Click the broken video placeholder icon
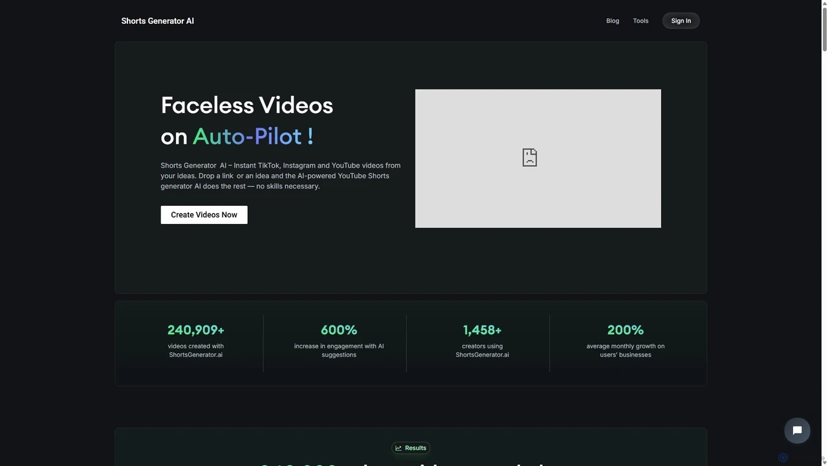The height and width of the screenshot is (466, 828). point(530,157)
